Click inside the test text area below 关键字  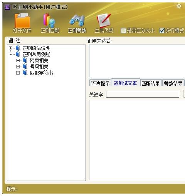[137, 140]
